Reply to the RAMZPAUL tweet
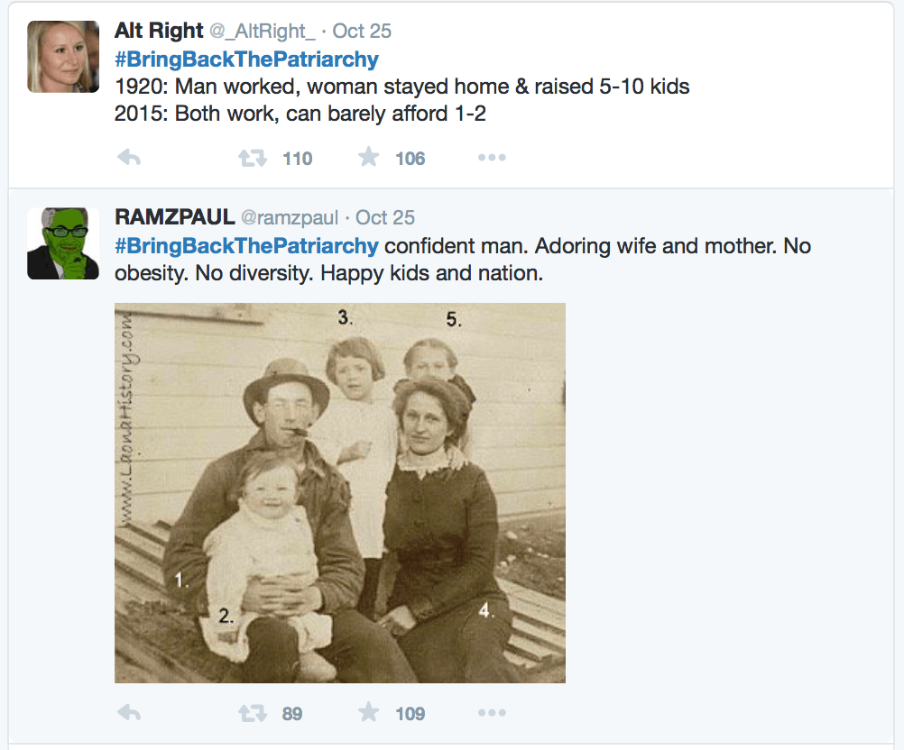 pos(129,714)
